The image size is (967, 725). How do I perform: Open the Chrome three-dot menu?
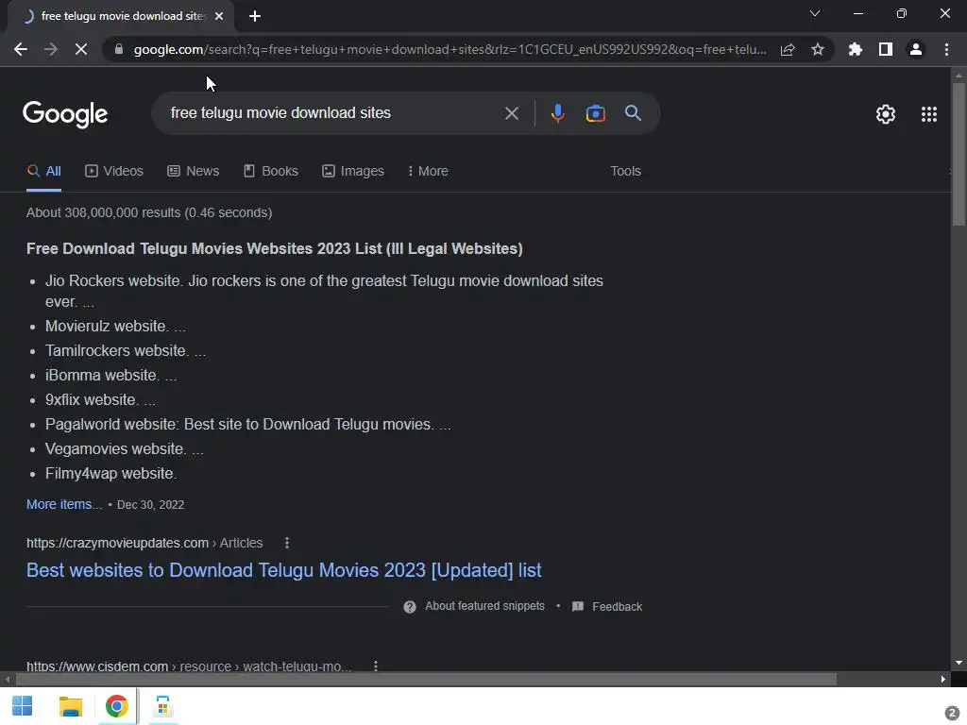pos(946,49)
